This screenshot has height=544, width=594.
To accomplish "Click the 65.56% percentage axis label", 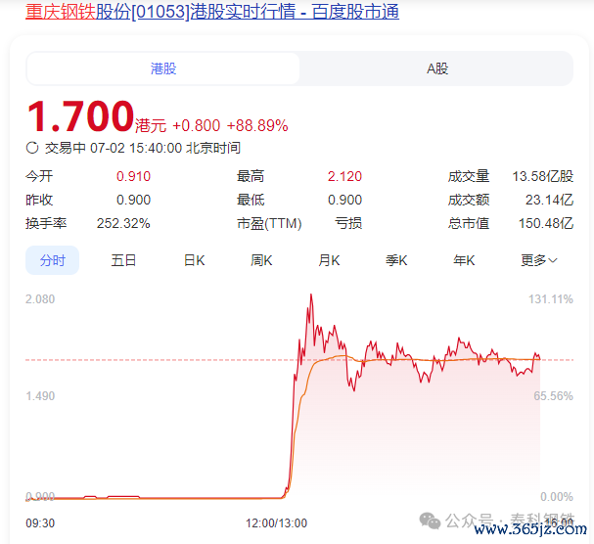I will (x=554, y=396).
